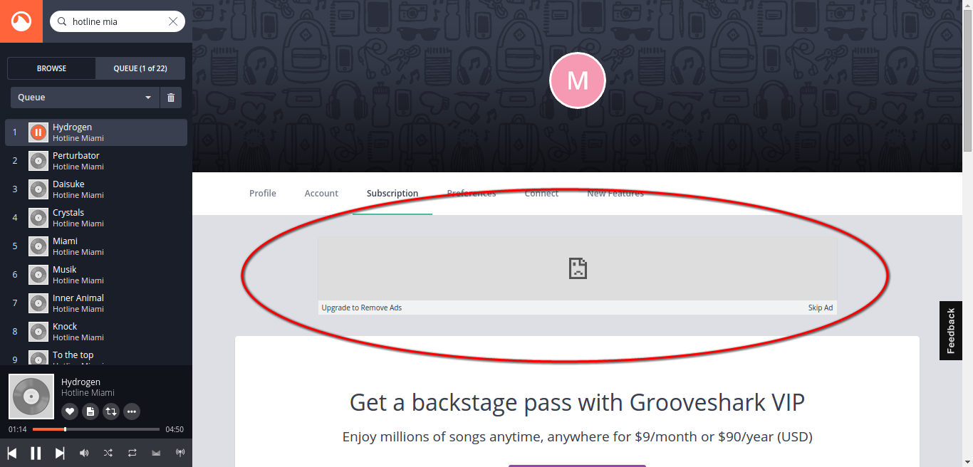The image size is (973, 467).
Task: Switch to the BROWSE tab
Action: (x=51, y=68)
